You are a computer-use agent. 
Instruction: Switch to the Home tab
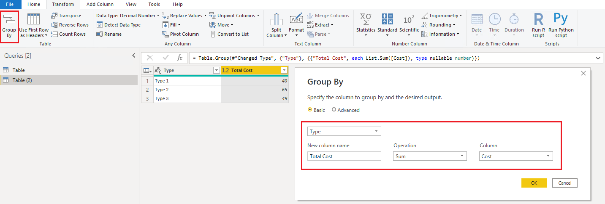(34, 4)
